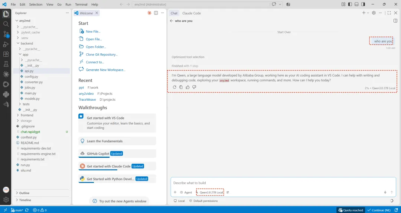Image resolution: width=401 pixels, height=213 pixels.
Task: Open the chat settings gear
Action: point(374,13)
